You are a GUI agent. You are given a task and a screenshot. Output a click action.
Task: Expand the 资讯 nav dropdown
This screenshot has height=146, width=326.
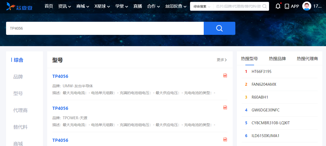click(x=65, y=6)
